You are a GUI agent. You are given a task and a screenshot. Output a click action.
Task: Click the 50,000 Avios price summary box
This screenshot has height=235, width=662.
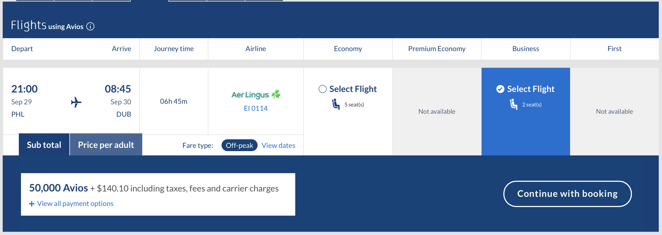[x=158, y=194]
